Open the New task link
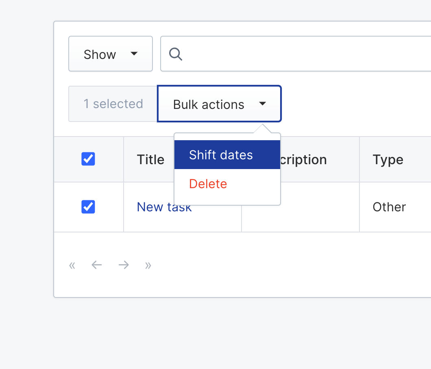Viewport: 431px width, 369px height. point(164,207)
